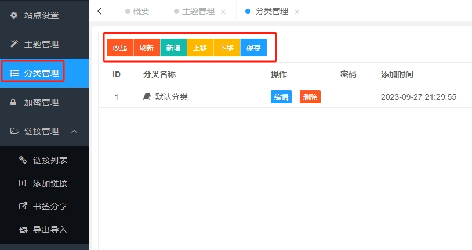This screenshot has height=250, width=472.
Task: Open the 站点设置 sidebar menu
Action: click(44, 15)
